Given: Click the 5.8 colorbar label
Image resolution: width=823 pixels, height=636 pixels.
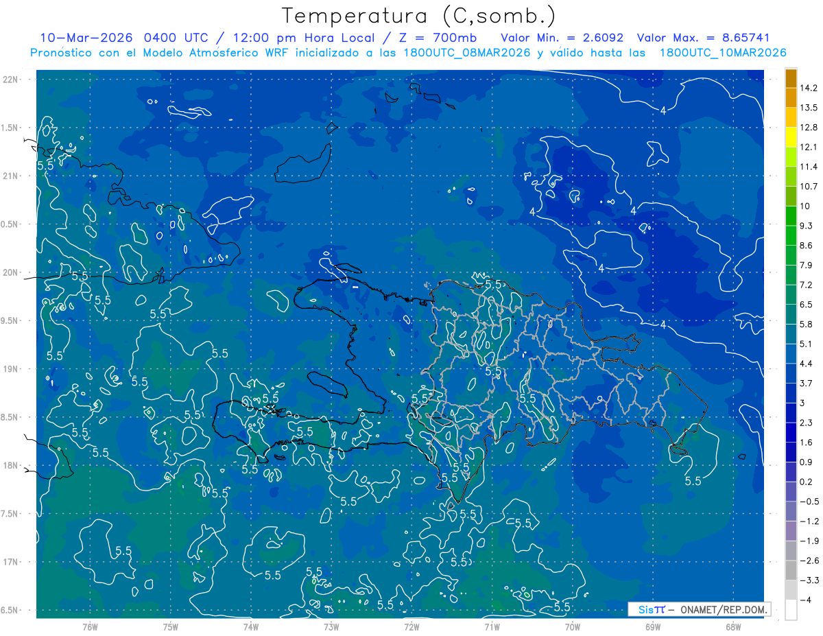Looking at the screenshot, I should [x=806, y=325].
